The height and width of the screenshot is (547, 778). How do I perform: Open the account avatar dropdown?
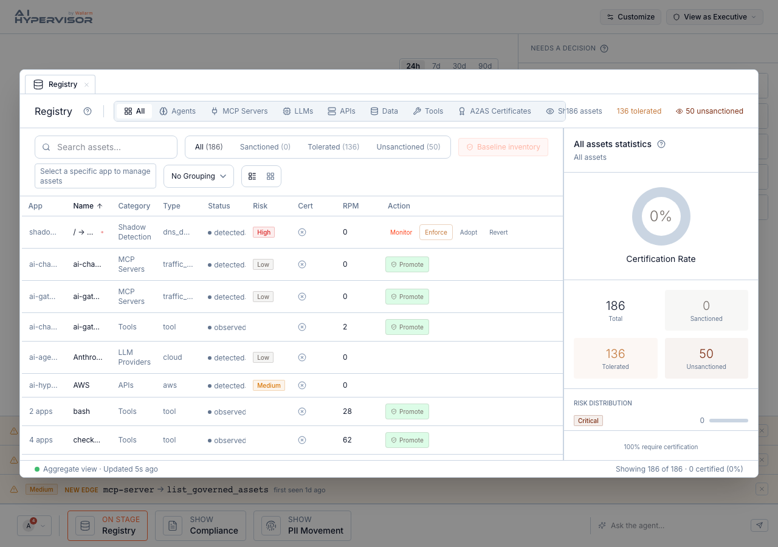(x=35, y=526)
